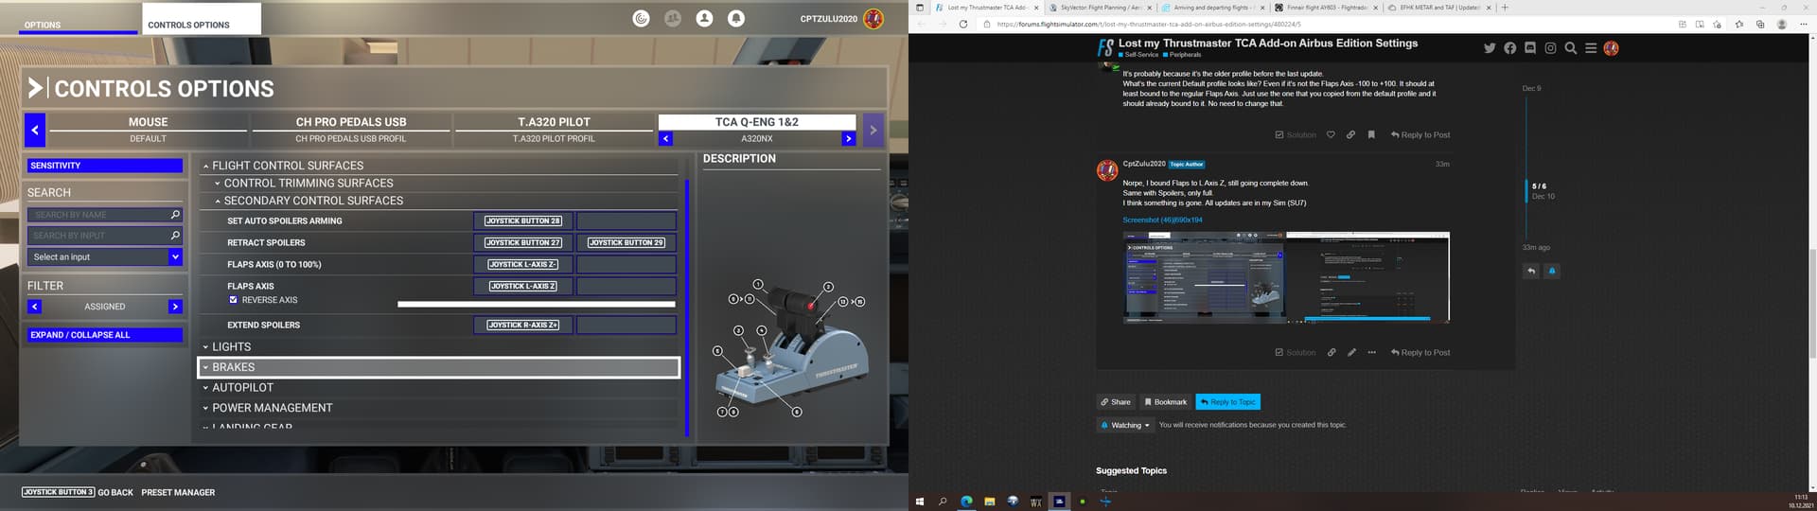Click the Flaps Axis sensitivity bar
This screenshot has width=1817, height=511.
click(537, 304)
